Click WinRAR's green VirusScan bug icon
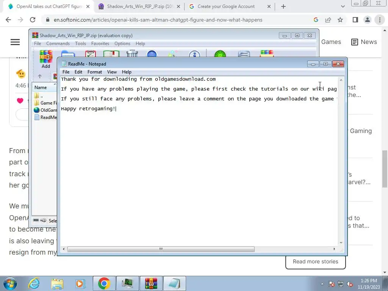The height and width of the screenshot is (291, 388). click(x=220, y=53)
